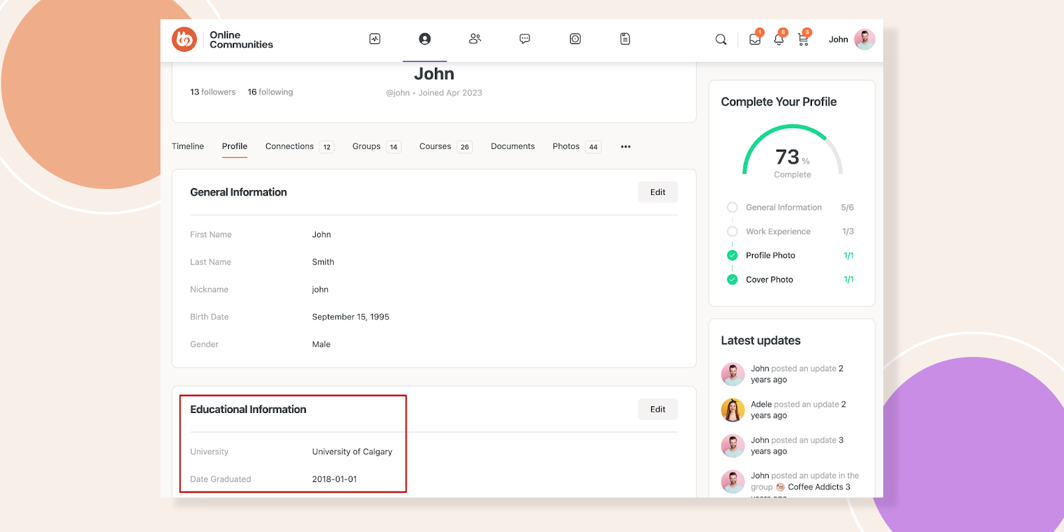This screenshot has height=532, width=1064.
Task: Click the Work Experience status circle
Action: [732, 231]
